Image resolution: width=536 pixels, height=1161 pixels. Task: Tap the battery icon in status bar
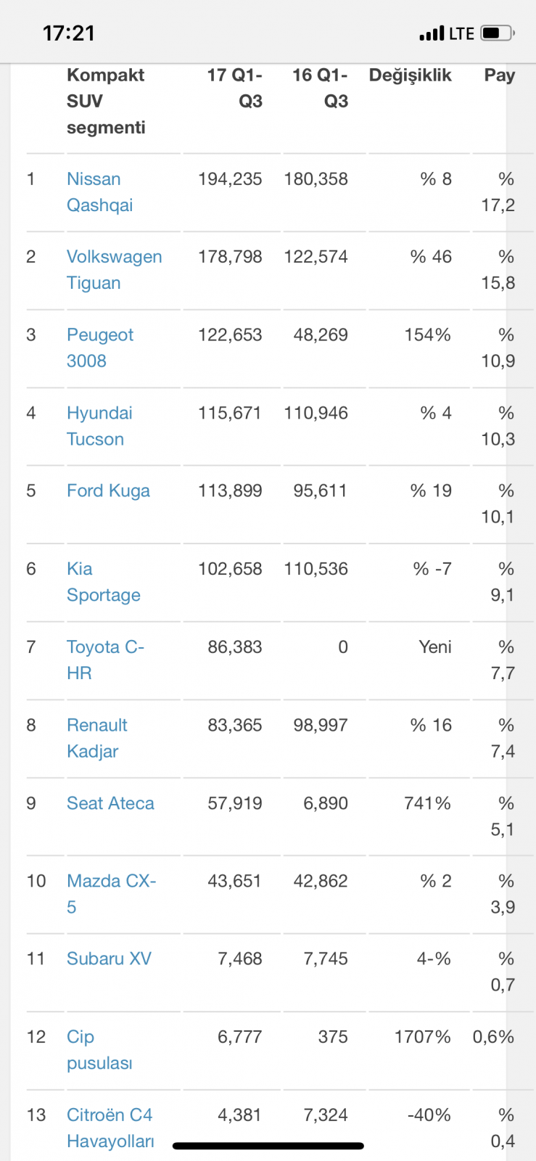pyautogui.click(x=498, y=33)
